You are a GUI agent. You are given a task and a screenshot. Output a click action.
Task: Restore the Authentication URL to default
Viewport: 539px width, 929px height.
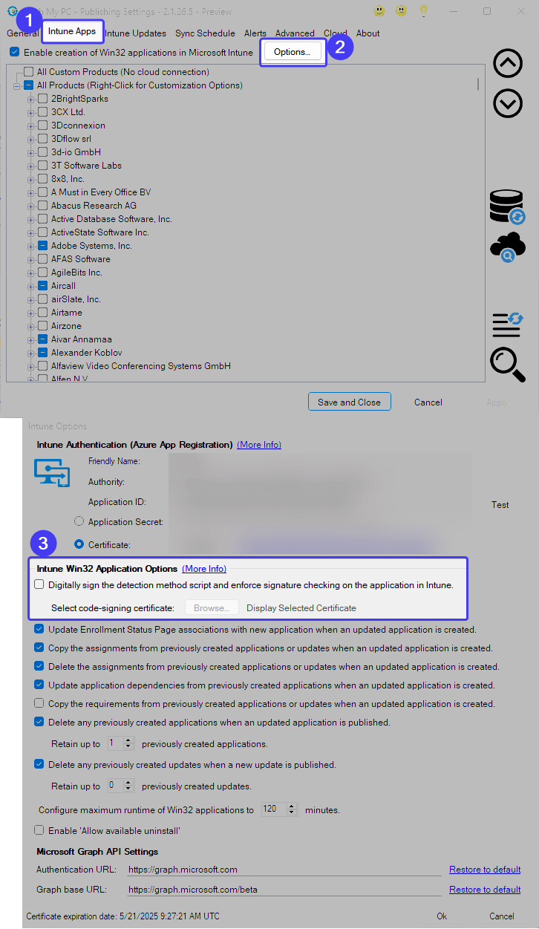[485, 870]
